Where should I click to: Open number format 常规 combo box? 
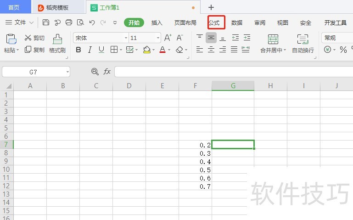coord(337,38)
